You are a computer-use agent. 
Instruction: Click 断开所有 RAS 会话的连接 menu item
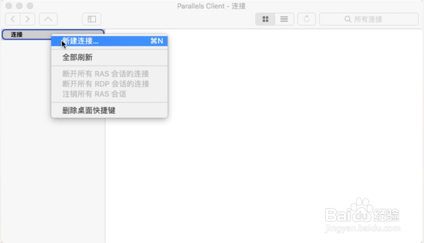tap(109, 74)
